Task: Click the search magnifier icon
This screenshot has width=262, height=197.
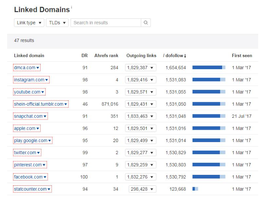Action: coord(146,23)
